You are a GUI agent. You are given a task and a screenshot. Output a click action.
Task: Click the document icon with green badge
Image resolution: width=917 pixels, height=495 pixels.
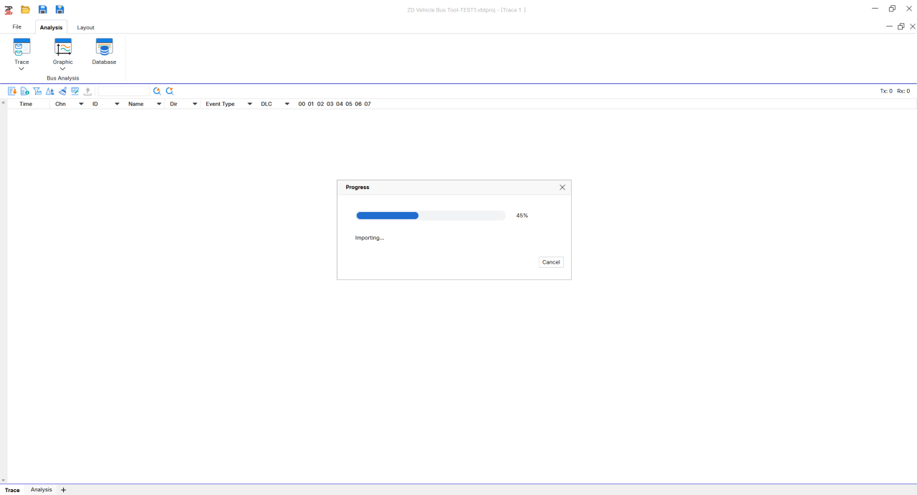pyautogui.click(x=24, y=91)
